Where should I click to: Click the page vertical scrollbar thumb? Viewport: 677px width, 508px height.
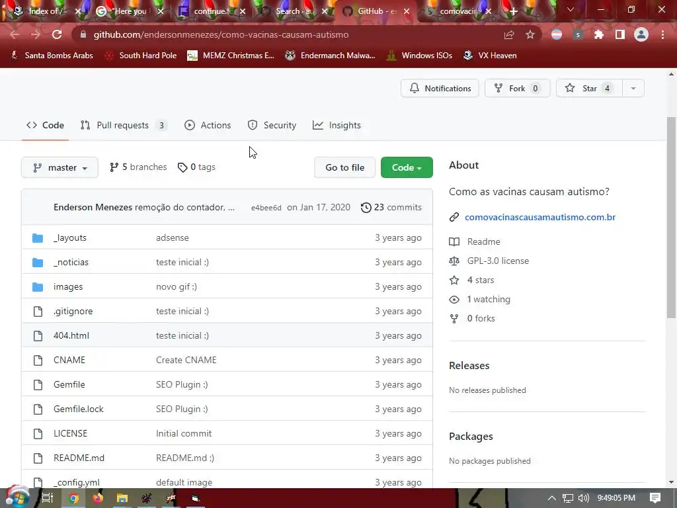[x=671, y=218]
